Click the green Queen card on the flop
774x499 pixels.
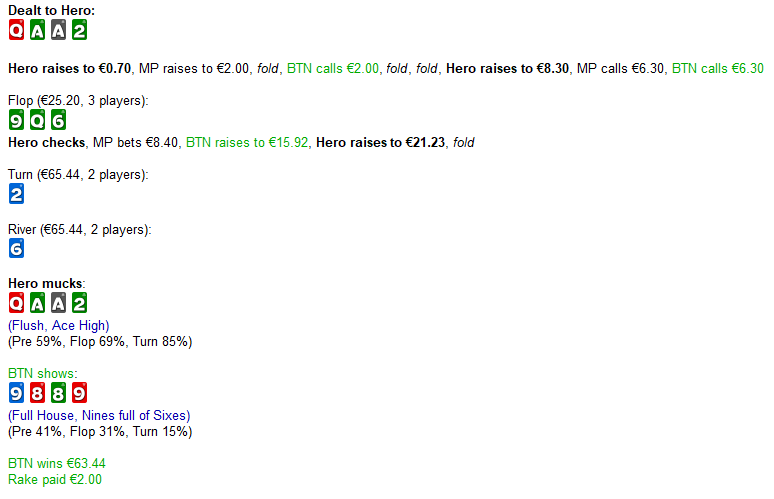(37, 120)
